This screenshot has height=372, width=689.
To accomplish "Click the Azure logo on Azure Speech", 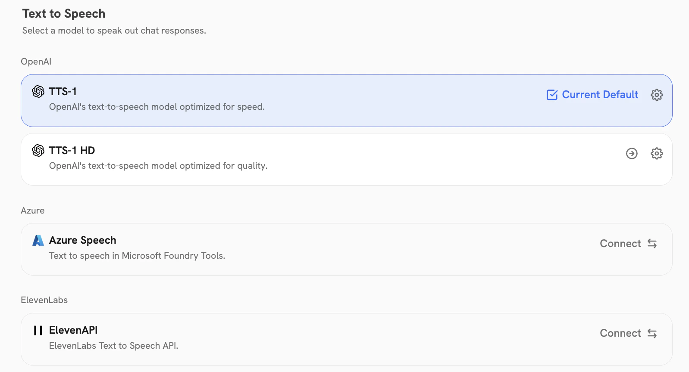I will [38, 240].
